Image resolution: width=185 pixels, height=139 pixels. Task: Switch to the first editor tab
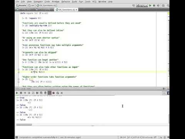[25, 10]
